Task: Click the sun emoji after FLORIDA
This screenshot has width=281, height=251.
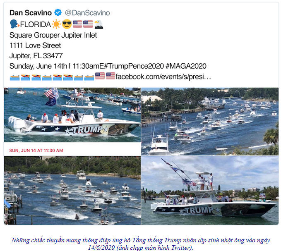Action: (56, 24)
